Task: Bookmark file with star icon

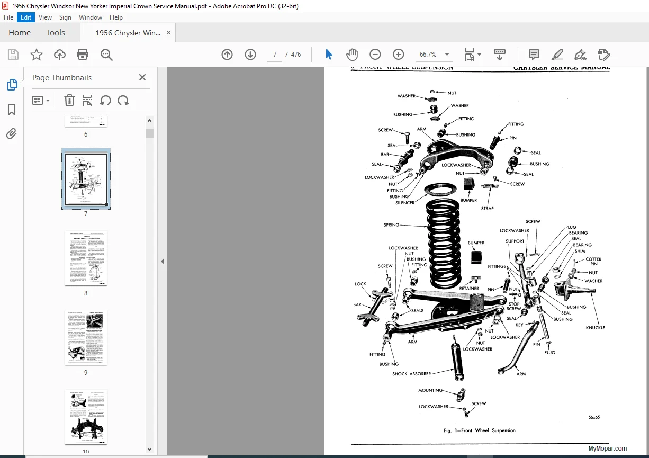Action: pos(36,55)
